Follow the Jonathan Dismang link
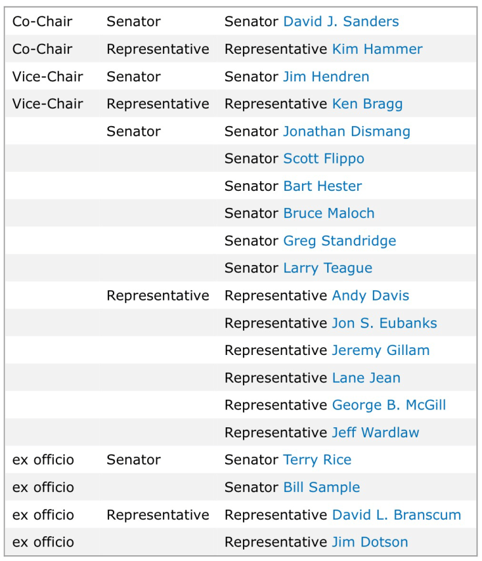482x561 pixels. [x=346, y=131]
